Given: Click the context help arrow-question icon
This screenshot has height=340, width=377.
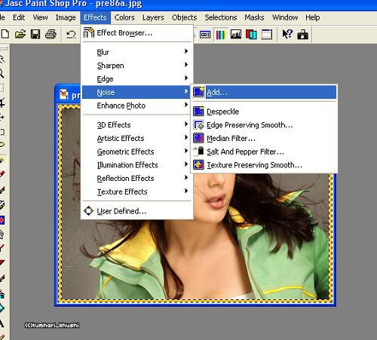Looking at the screenshot, I should (287, 34).
